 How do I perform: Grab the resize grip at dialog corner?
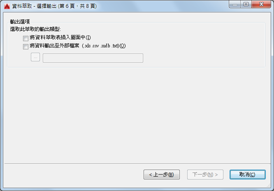pyautogui.click(x=268, y=185)
